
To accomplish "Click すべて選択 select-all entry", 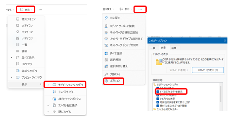I will [x=123, y=53].
